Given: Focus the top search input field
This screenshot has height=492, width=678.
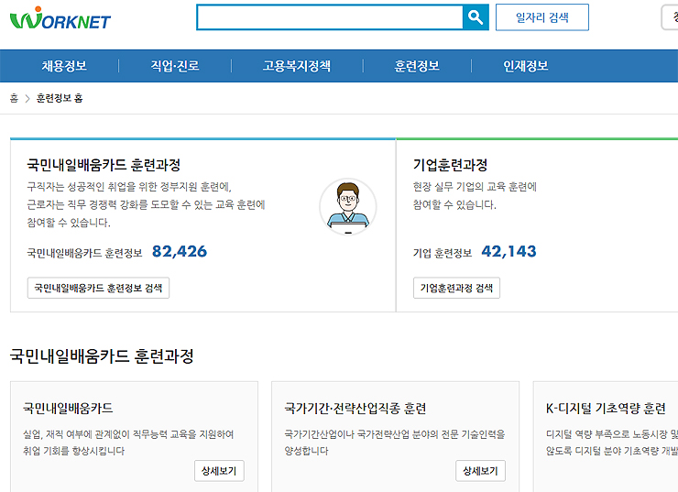Looking at the screenshot, I should 330,17.
